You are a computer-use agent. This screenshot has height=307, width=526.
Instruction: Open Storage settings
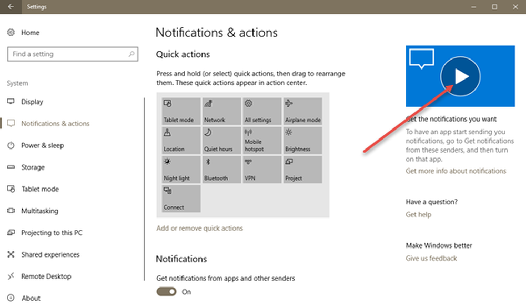pyautogui.click(x=26, y=167)
